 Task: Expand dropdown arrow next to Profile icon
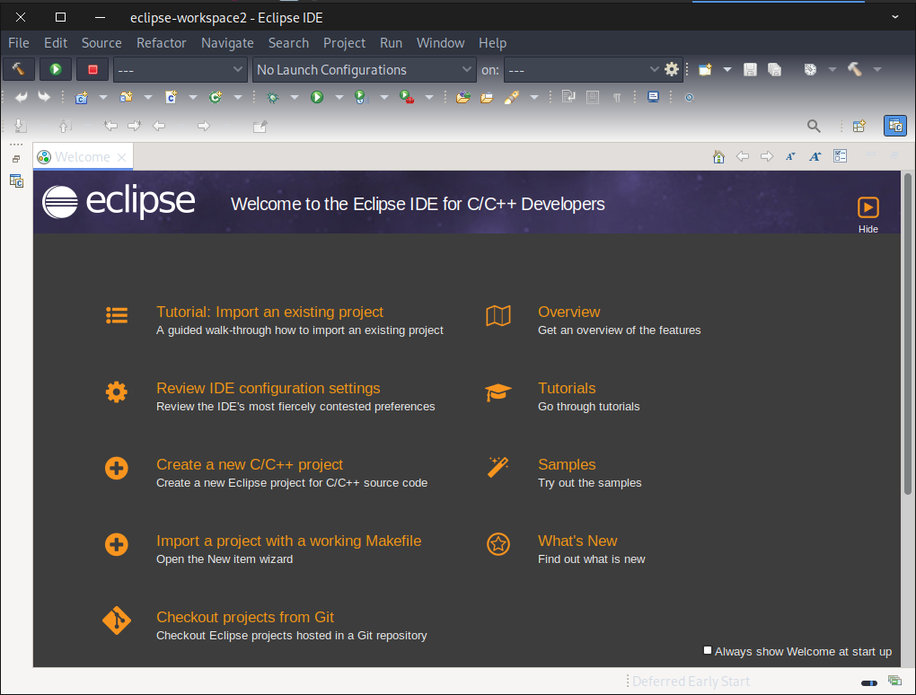point(384,98)
